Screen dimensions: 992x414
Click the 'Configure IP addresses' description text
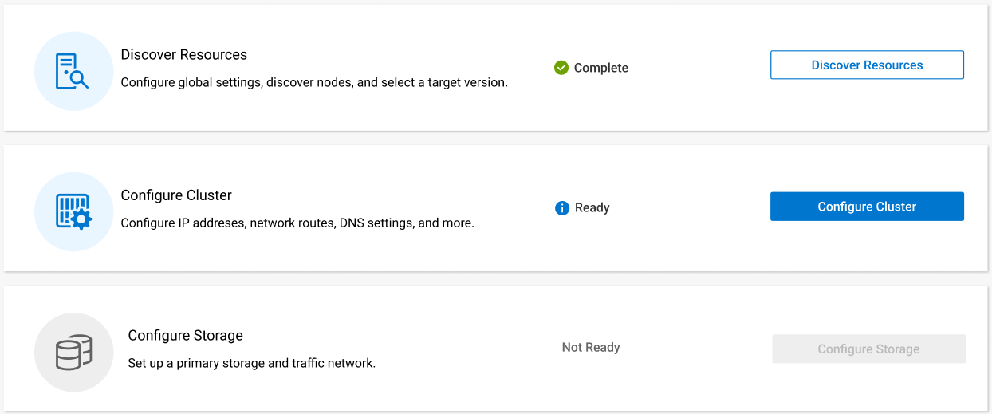click(x=297, y=223)
